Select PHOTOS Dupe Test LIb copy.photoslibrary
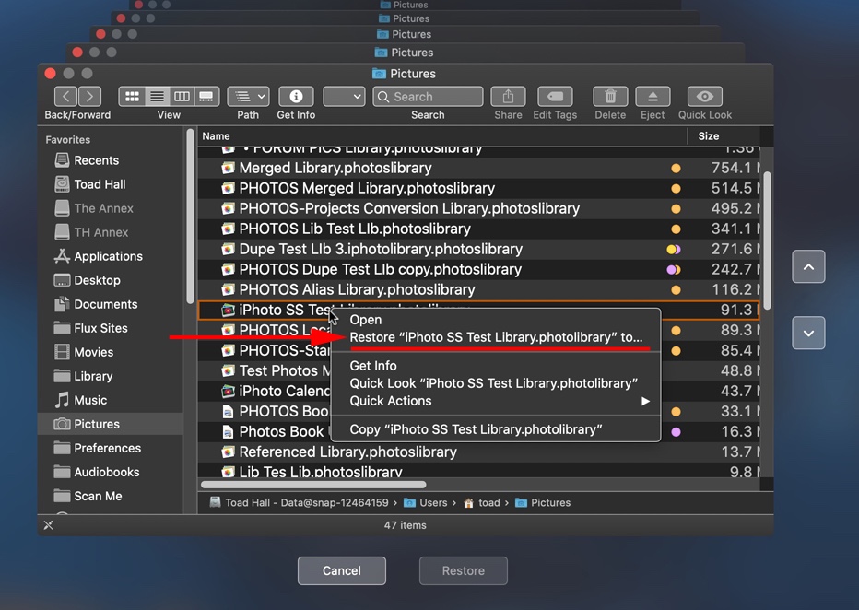 [478, 269]
